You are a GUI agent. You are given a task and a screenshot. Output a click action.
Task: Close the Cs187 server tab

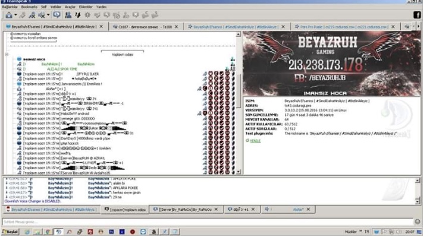tap(176, 27)
